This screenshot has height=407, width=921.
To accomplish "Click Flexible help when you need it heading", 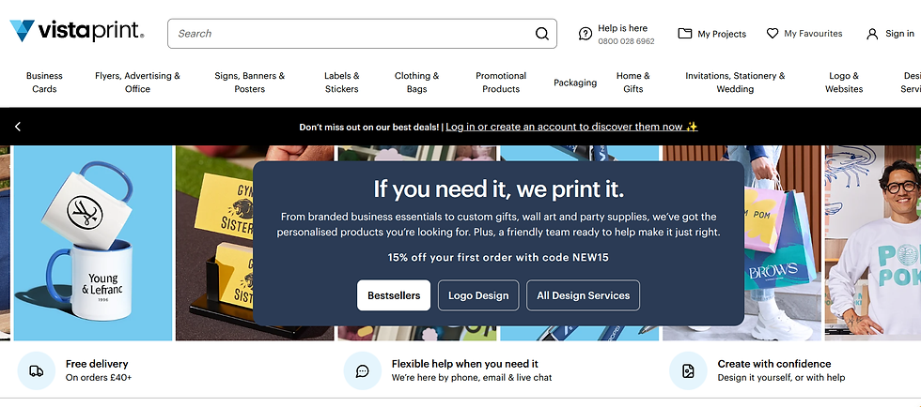I will 464,364.
